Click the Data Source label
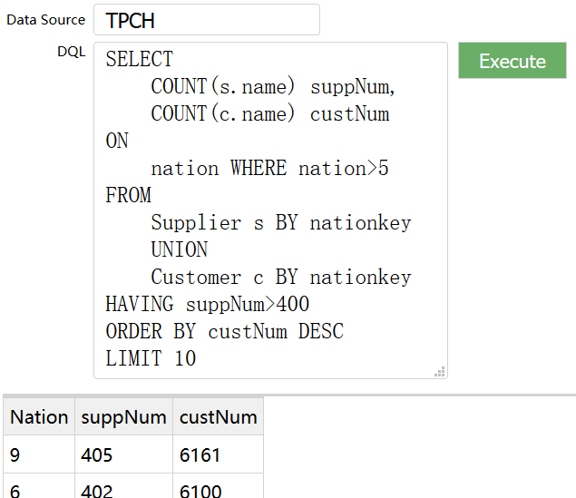 pyautogui.click(x=45, y=19)
